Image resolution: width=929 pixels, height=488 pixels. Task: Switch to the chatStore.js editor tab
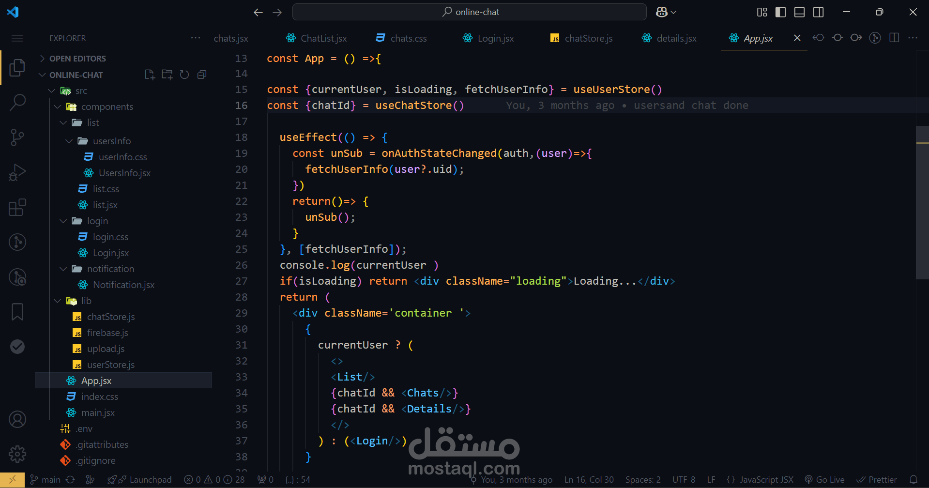point(581,39)
